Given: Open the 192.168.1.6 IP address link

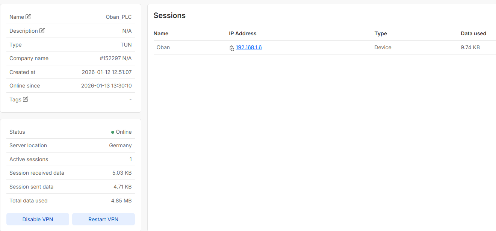Looking at the screenshot, I should click(248, 47).
